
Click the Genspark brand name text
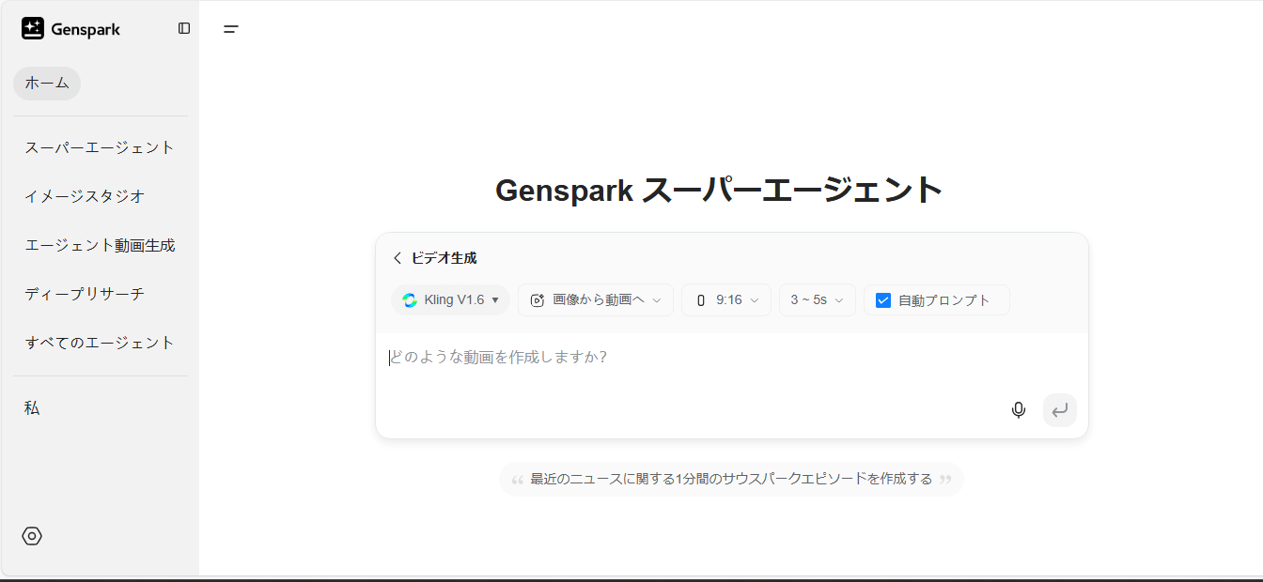(86, 29)
